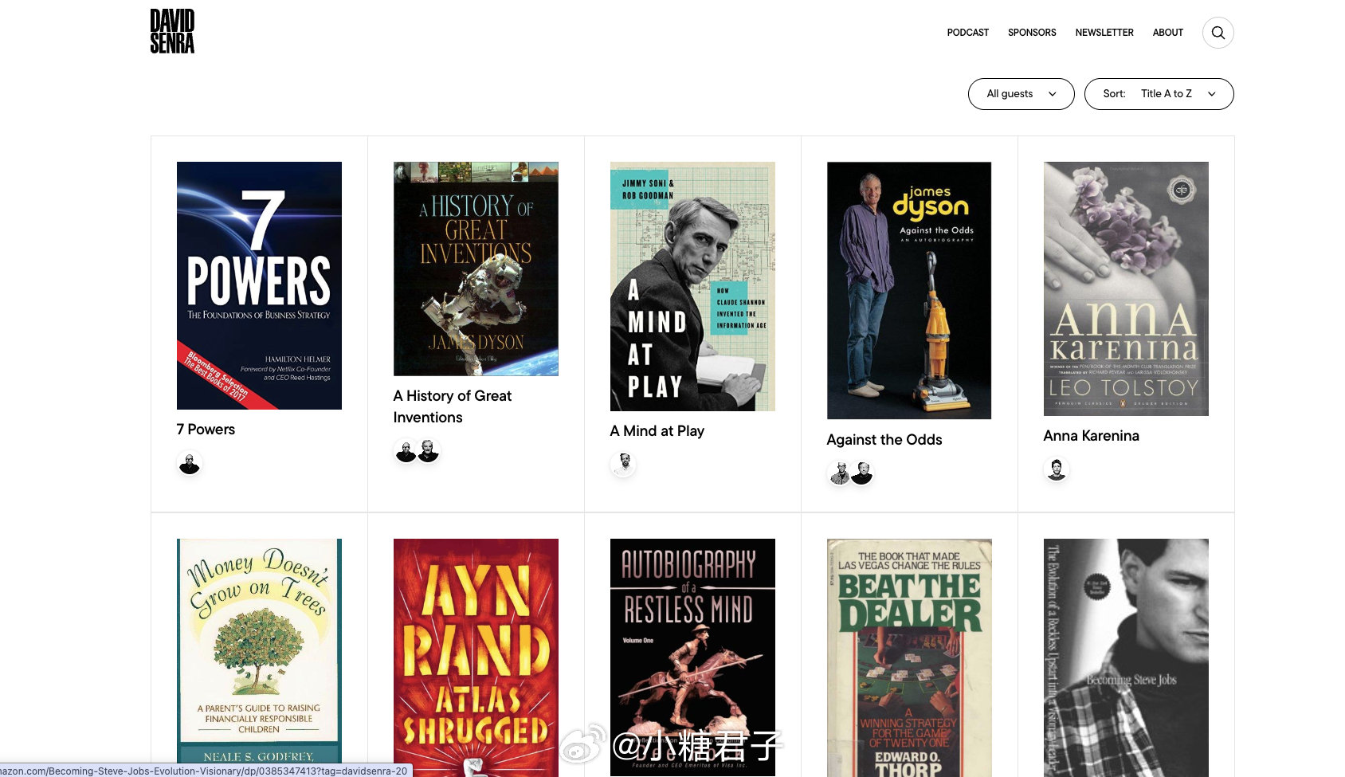Open the A Mind at Play title link
This screenshot has width=1345, height=777.
(657, 431)
